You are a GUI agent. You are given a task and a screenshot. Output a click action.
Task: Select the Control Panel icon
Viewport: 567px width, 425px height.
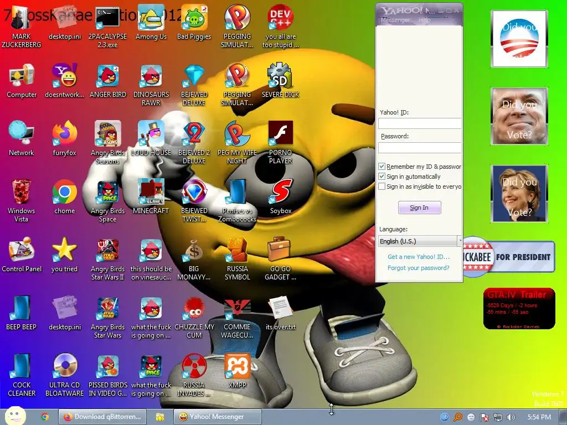click(x=22, y=256)
